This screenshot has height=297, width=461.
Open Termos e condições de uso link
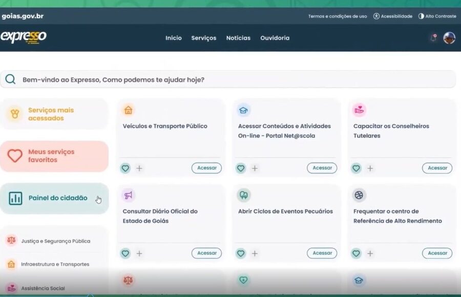point(338,16)
